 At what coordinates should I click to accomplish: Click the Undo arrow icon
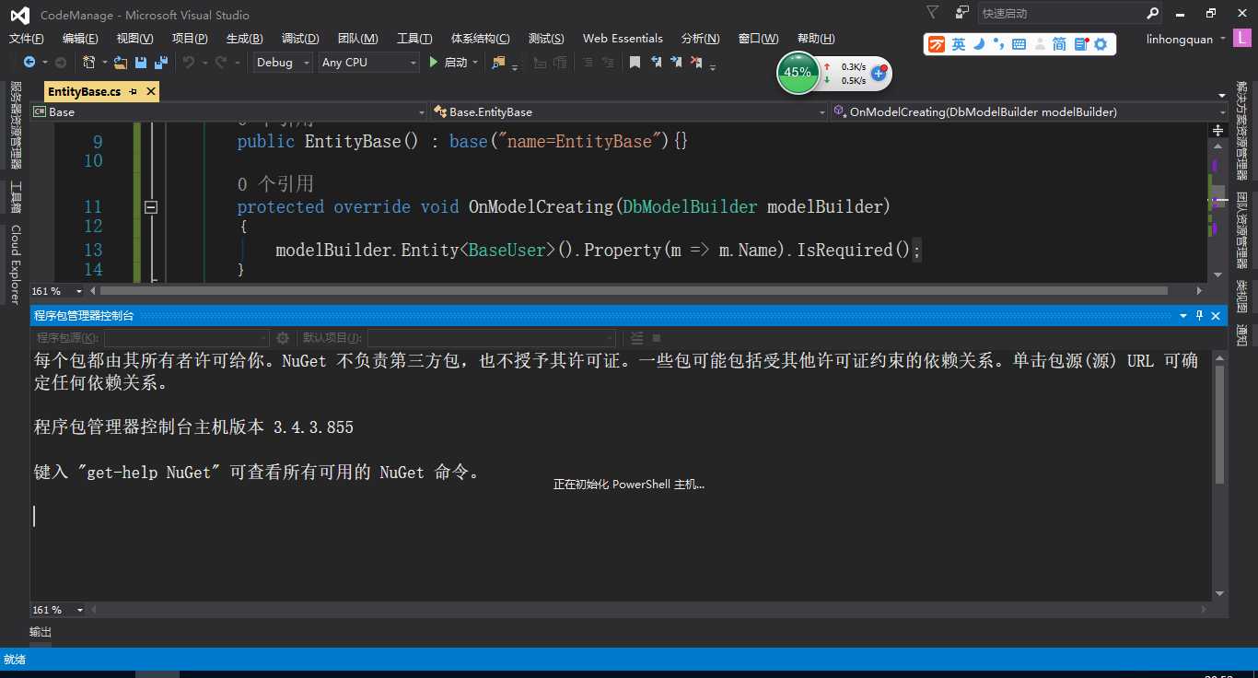click(x=188, y=62)
